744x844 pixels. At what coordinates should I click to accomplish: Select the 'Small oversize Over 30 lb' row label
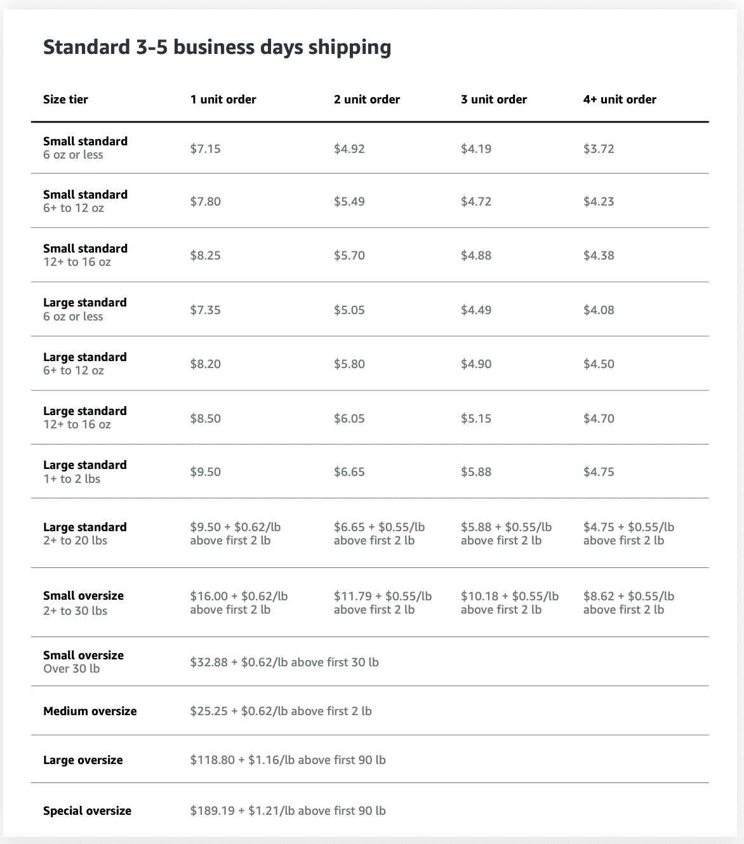pos(83,662)
